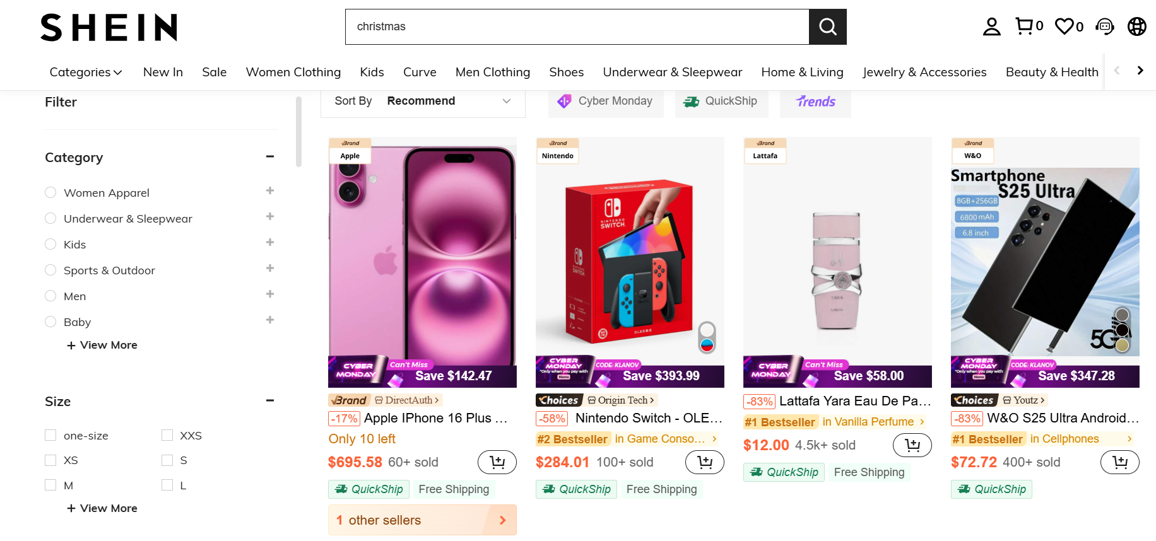Open the Sort By Recommend dropdown

coord(423,101)
